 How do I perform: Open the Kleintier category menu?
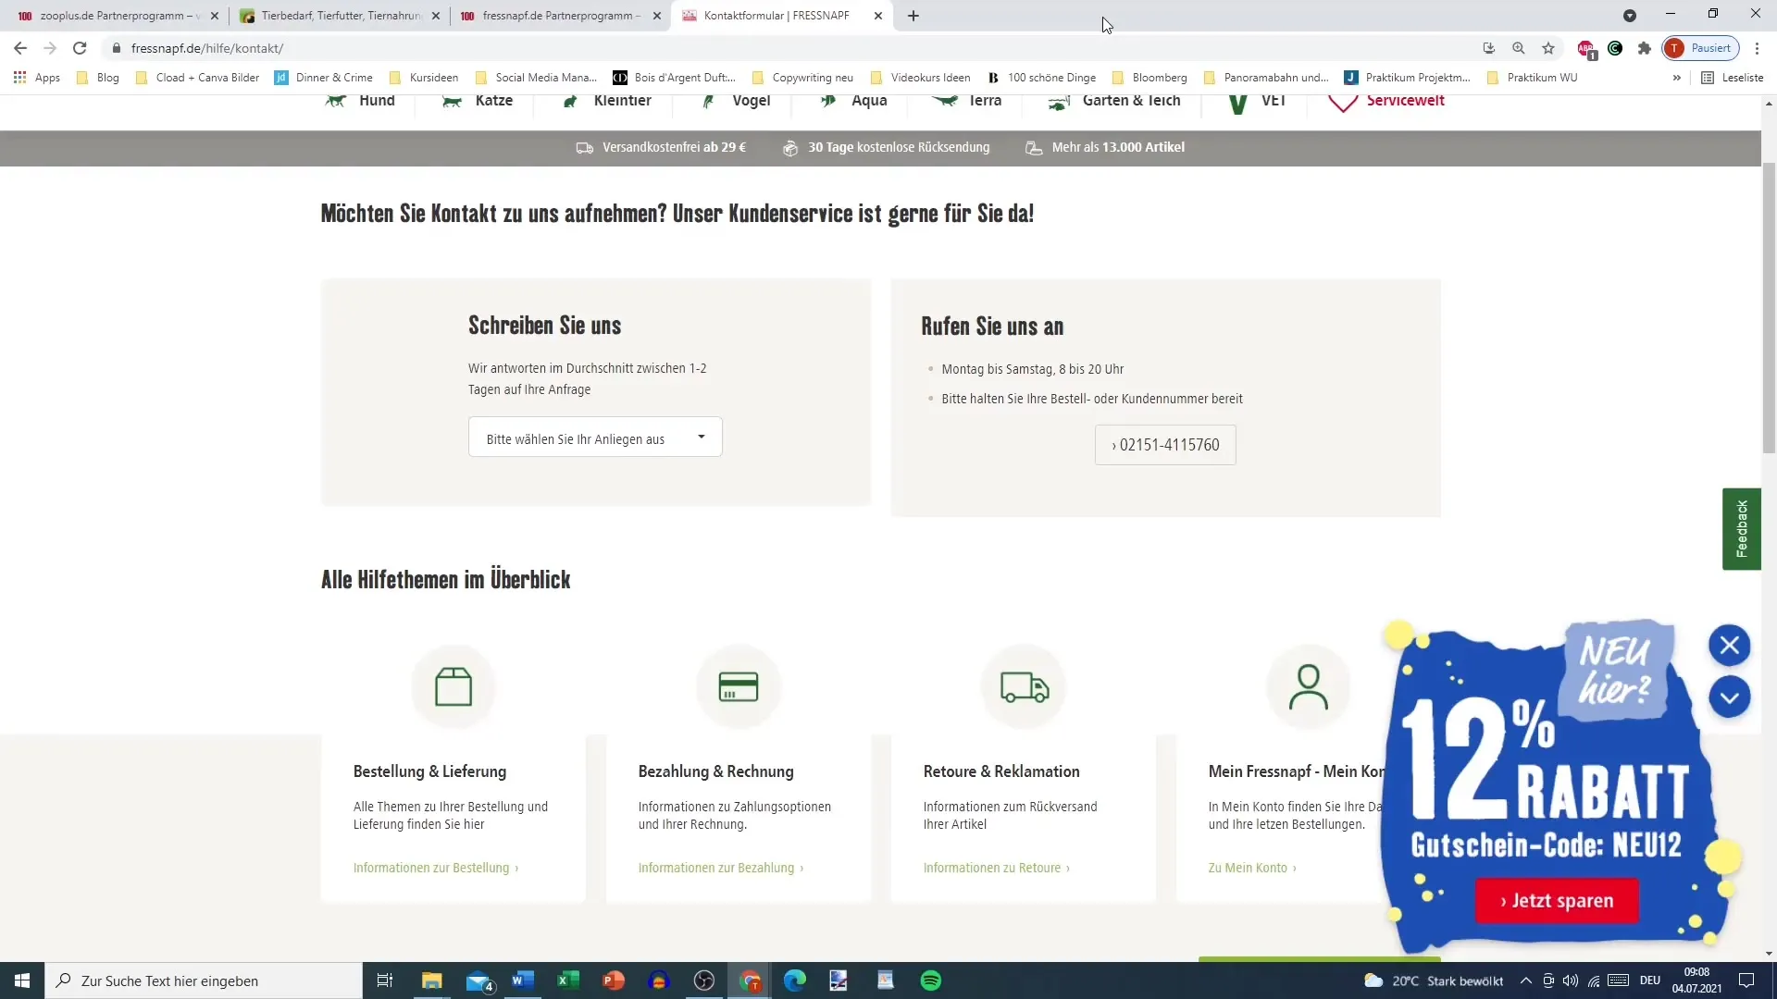[x=606, y=102]
